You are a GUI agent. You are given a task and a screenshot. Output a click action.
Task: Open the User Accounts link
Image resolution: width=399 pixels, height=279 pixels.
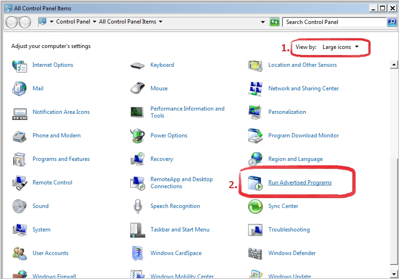(50, 253)
